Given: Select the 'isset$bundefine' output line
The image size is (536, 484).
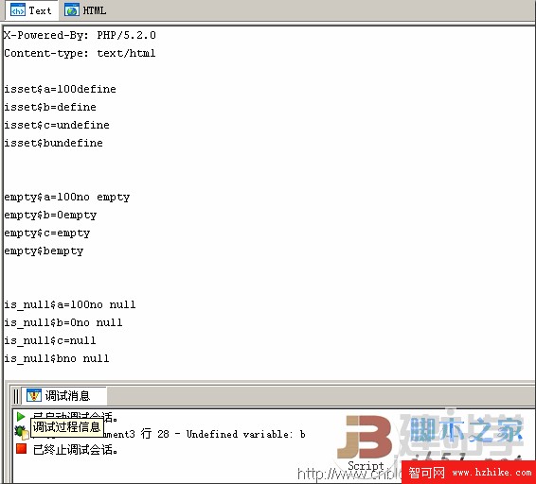Looking at the screenshot, I should 53,143.
